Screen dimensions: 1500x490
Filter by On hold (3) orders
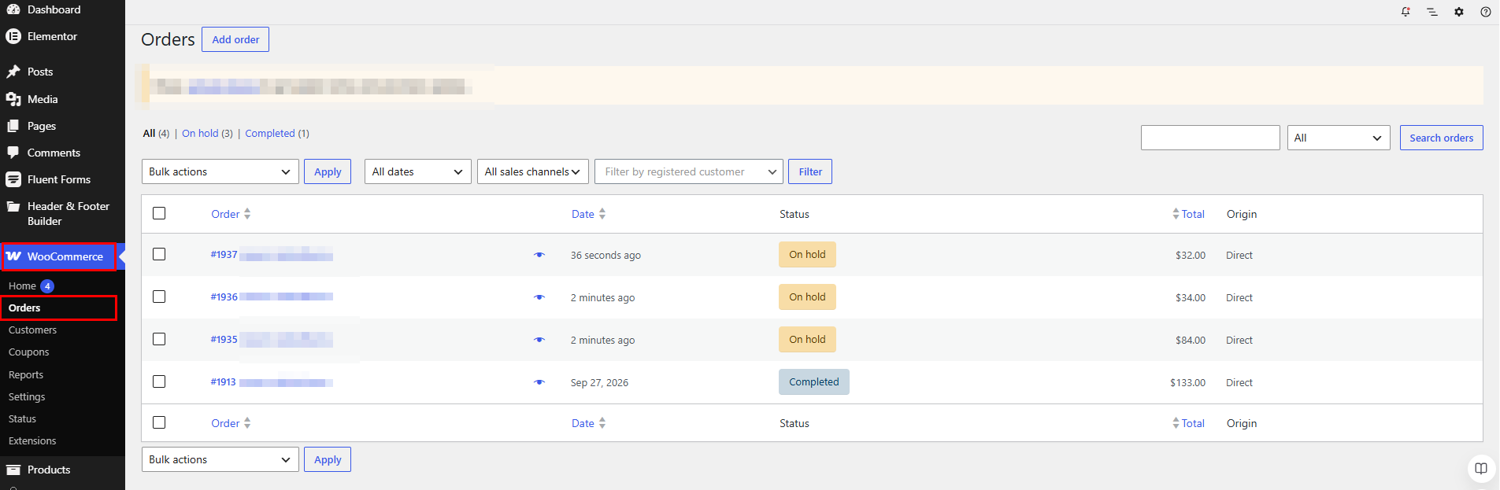[207, 134]
